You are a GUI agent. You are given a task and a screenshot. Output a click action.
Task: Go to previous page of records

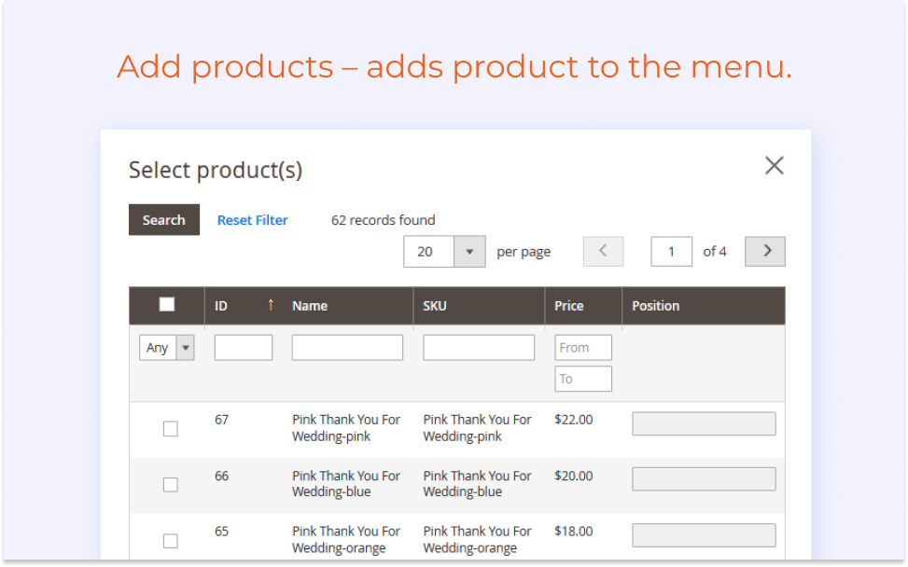click(603, 251)
